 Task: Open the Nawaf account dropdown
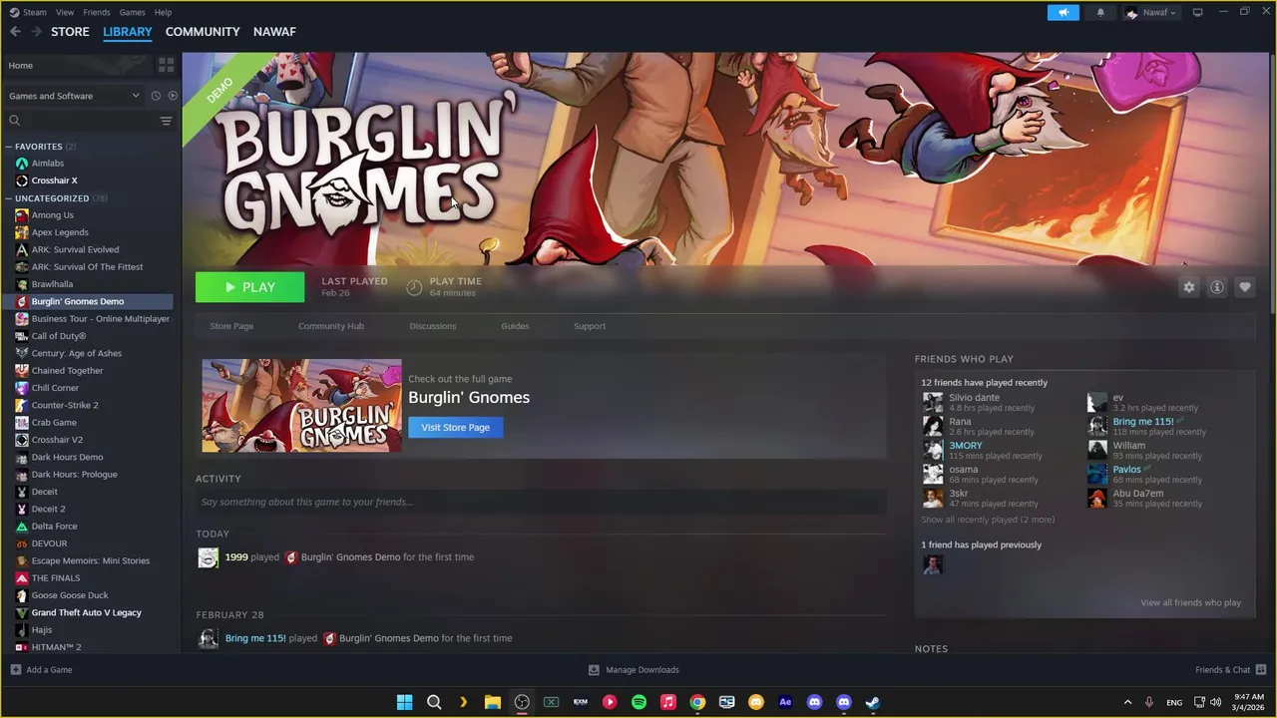pos(1150,12)
